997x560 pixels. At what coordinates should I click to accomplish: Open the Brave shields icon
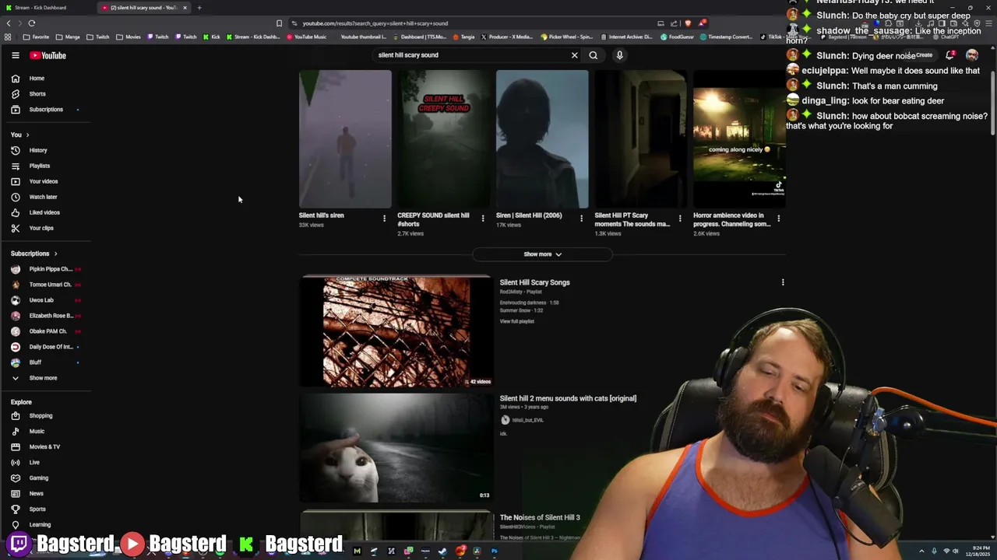click(688, 23)
